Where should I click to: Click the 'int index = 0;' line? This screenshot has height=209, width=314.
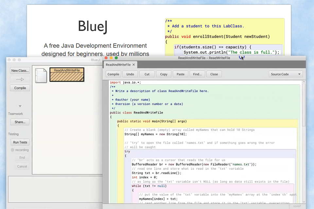pyautogui.click(x=145, y=177)
